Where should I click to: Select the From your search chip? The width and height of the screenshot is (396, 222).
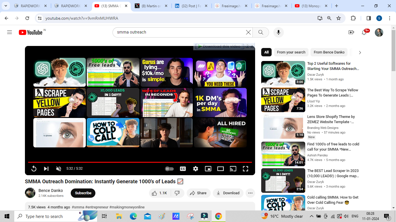click(291, 52)
